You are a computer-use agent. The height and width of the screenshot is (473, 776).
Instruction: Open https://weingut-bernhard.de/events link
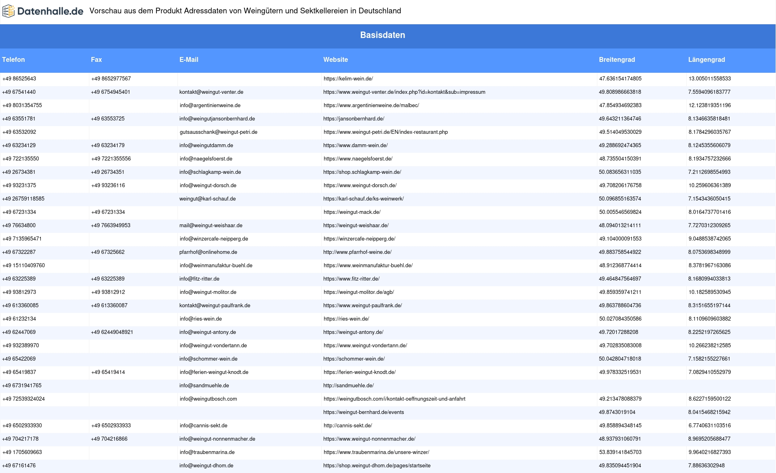coord(363,412)
